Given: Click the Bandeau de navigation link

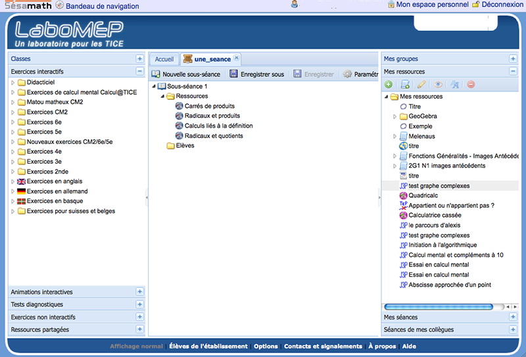Looking at the screenshot, I should pos(103,6).
